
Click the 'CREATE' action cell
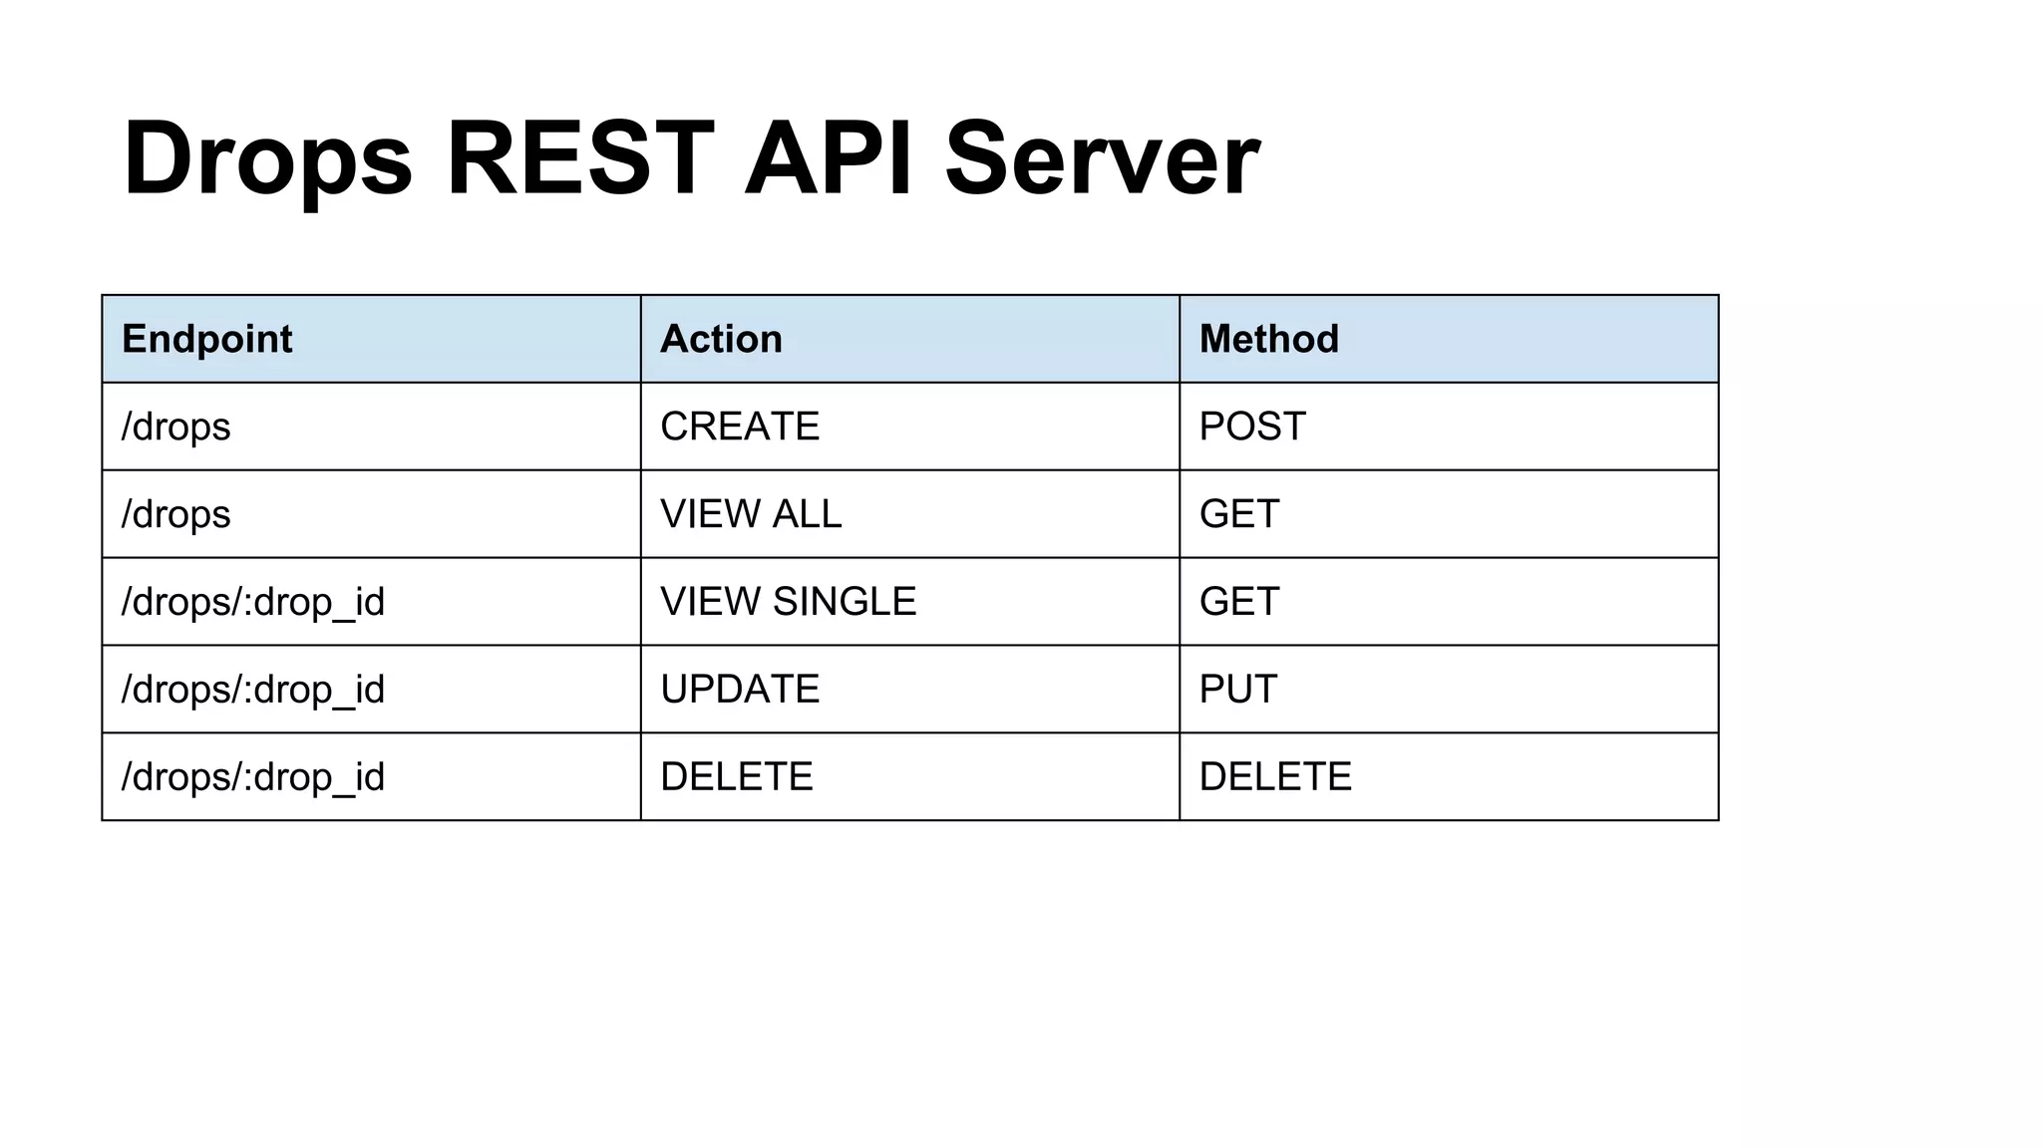pos(909,427)
